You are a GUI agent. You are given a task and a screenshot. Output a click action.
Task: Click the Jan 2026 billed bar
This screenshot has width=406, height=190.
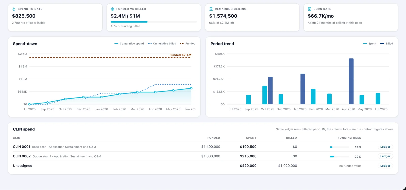coord(303,89)
